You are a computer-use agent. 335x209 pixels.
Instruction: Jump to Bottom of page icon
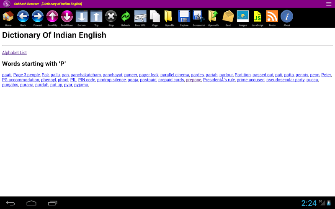(x=82, y=16)
